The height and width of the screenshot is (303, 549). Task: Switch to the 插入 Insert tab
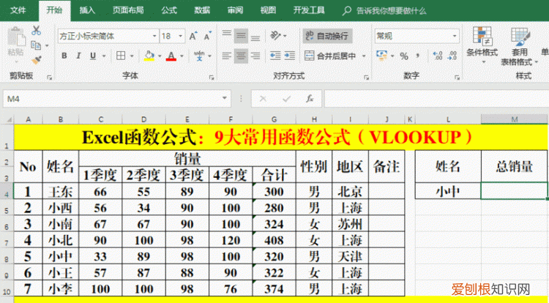pyautogui.click(x=87, y=10)
